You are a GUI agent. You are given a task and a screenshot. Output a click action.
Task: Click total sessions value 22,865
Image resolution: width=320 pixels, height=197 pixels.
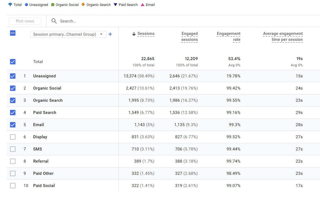point(148,59)
